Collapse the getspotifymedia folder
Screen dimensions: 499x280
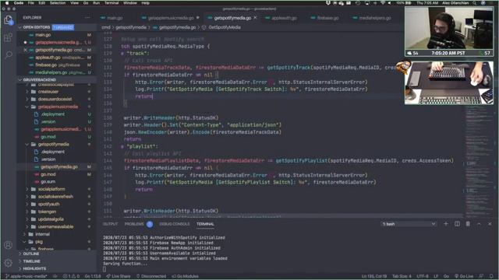(x=27, y=144)
